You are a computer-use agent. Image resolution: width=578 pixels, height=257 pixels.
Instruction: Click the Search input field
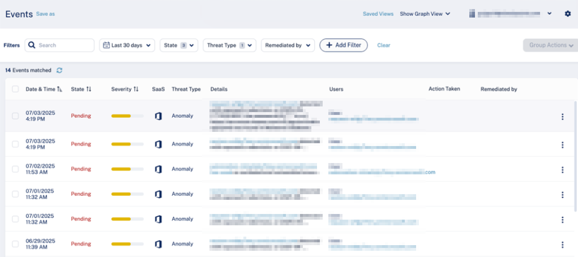pos(64,45)
